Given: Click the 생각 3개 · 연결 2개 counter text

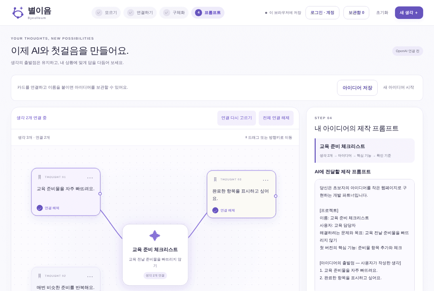Looking at the screenshot, I should pyautogui.click(x=34, y=137).
